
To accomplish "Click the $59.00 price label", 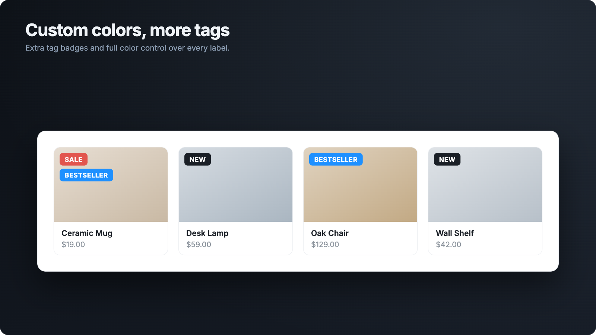I will [x=199, y=245].
